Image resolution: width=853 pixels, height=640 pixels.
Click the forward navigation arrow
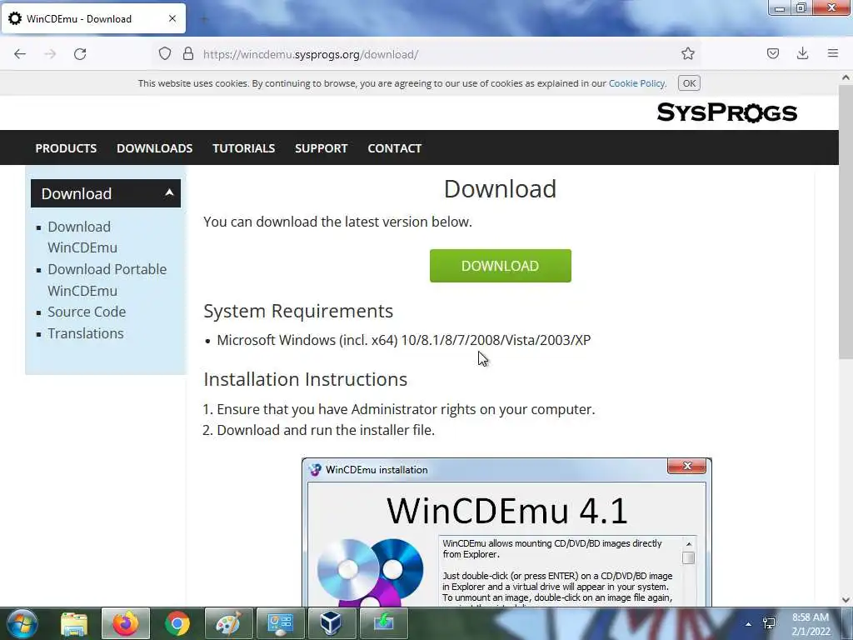(x=50, y=54)
